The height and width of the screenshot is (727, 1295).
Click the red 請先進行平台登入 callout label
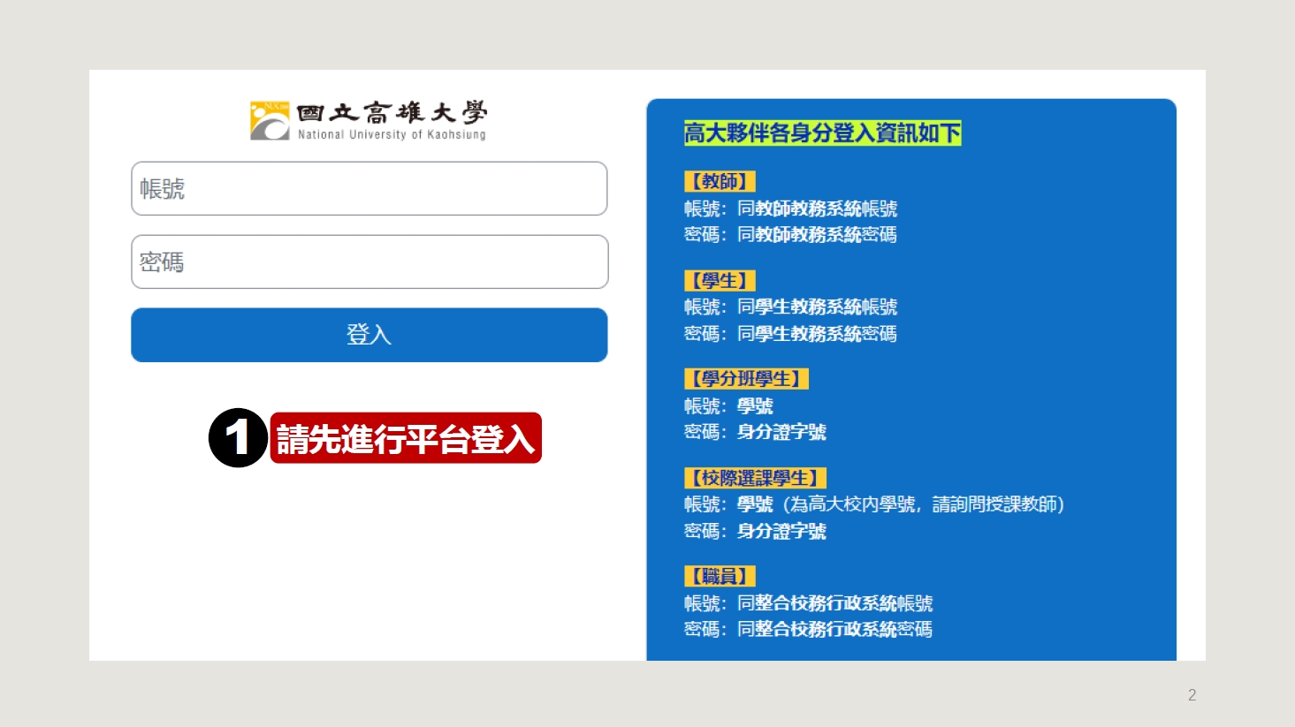click(x=406, y=438)
